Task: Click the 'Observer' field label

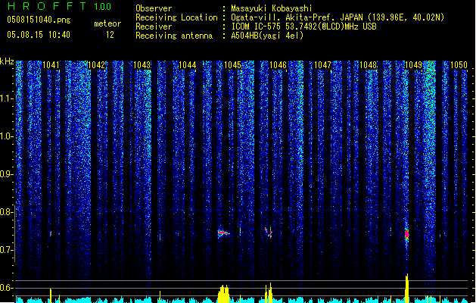Action: 154,8
